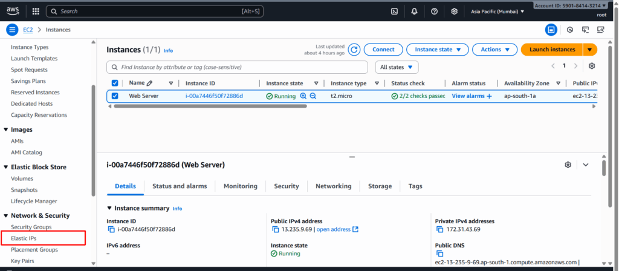Switch to the Networking tab
619x271 pixels.
[334, 186]
